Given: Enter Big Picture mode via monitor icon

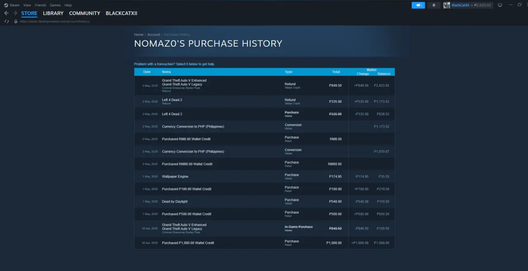Looking at the screenshot, I should (x=500, y=5).
